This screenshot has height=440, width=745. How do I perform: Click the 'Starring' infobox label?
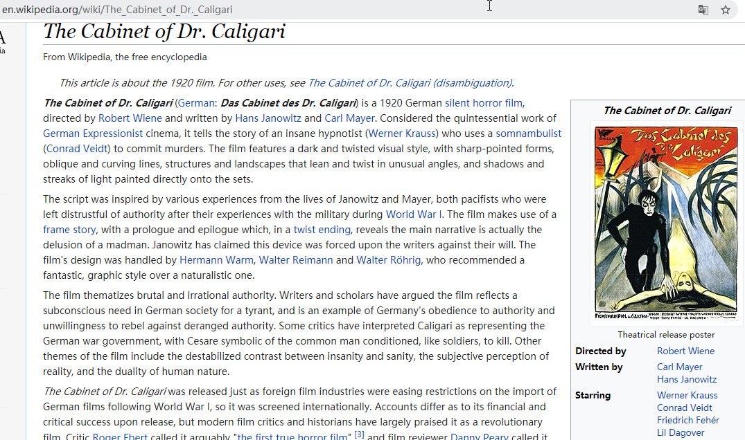click(593, 395)
